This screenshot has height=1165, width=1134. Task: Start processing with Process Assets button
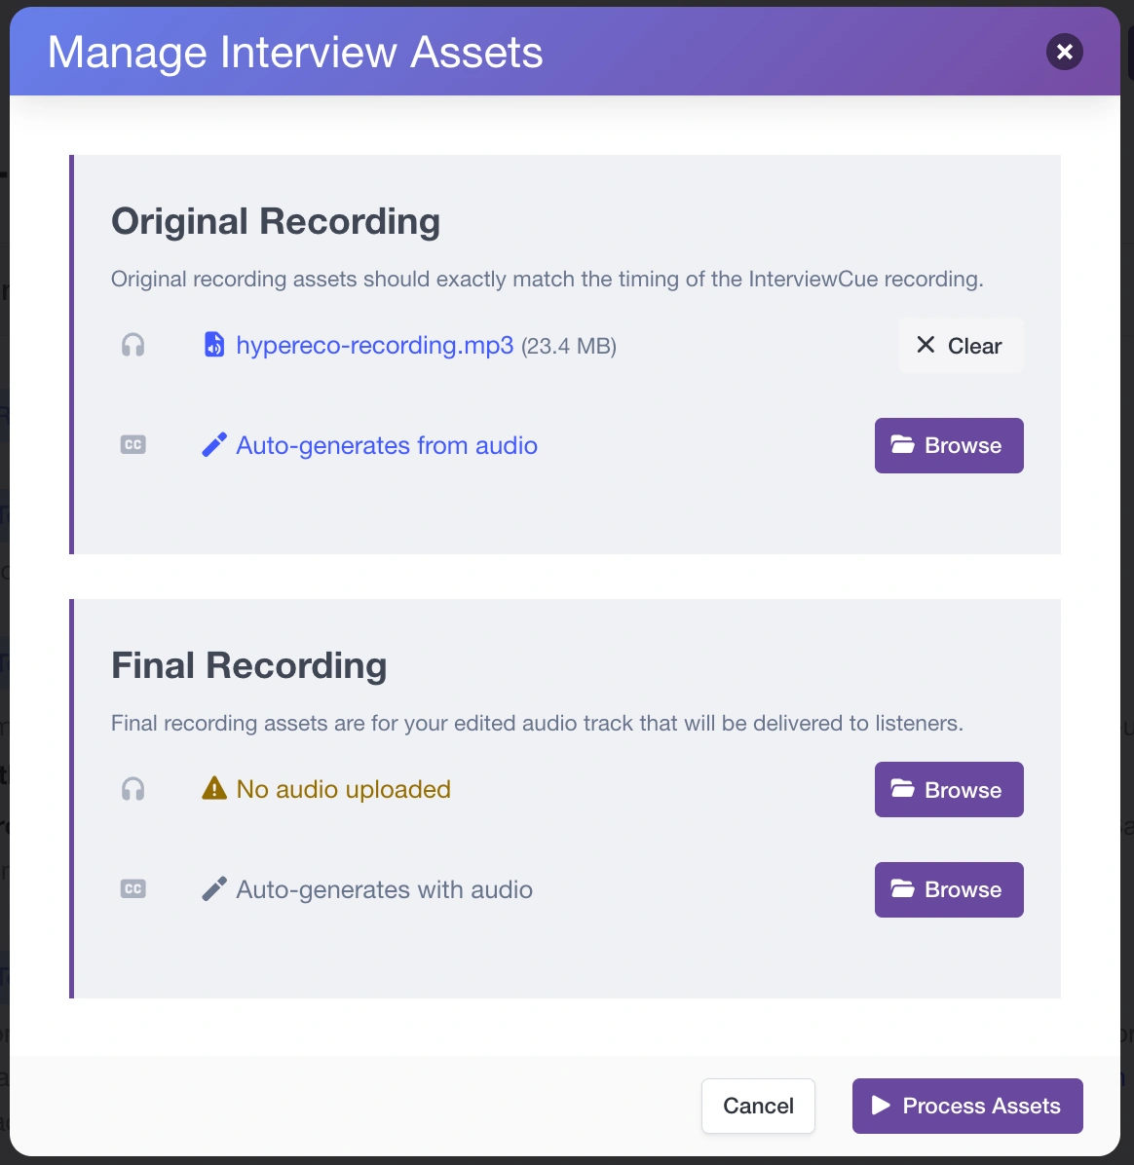966,1106
